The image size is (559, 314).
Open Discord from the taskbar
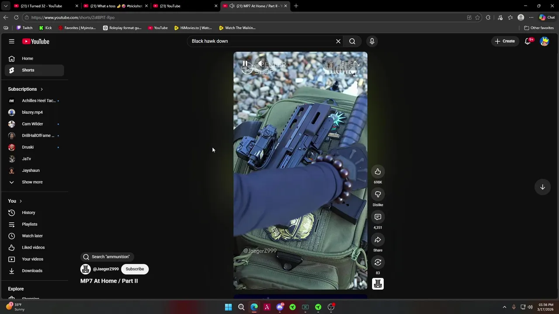tap(279, 307)
